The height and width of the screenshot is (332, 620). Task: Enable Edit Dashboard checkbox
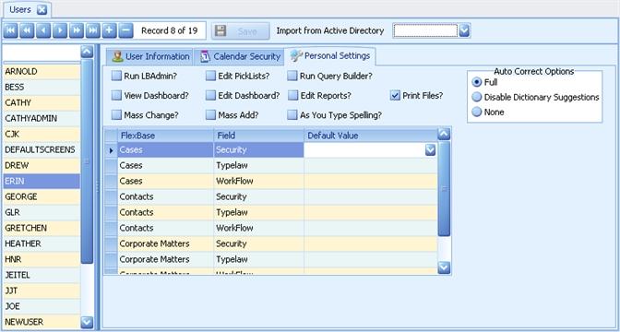(x=210, y=95)
